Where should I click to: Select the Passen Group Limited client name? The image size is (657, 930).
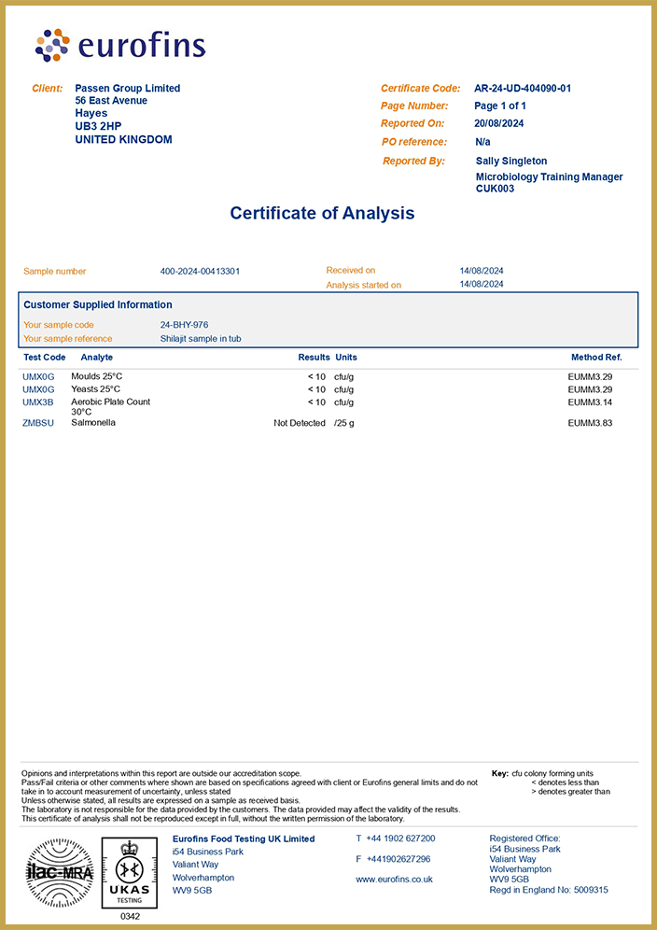point(128,89)
